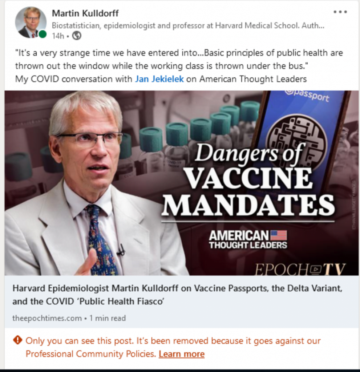Click the theepochtimes.com source label
The width and height of the screenshot is (360, 372).
click(47, 318)
